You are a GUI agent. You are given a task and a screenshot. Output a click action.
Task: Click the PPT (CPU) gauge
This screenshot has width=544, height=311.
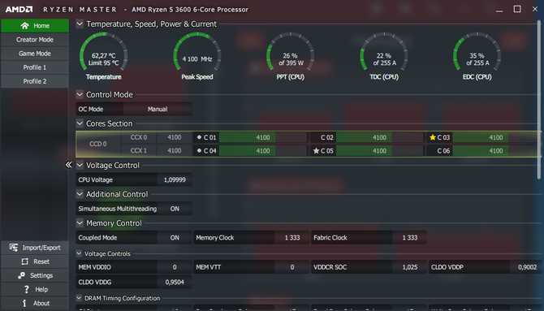tap(291, 52)
